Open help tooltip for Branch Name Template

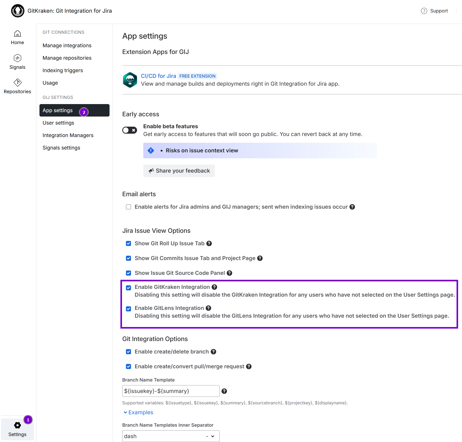(x=224, y=391)
